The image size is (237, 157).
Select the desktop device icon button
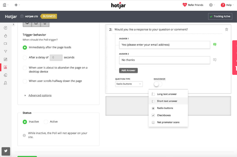(x=27, y=24)
